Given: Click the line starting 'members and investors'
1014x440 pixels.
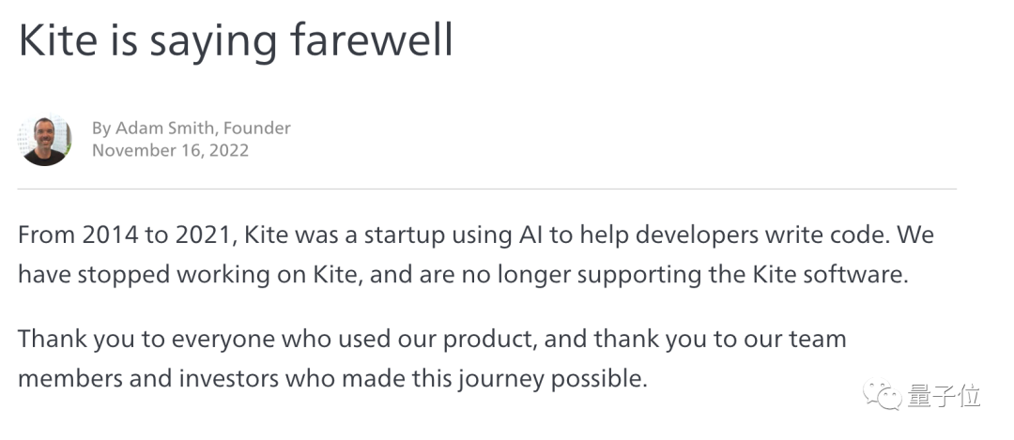Looking at the screenshot, I should 332,380.
